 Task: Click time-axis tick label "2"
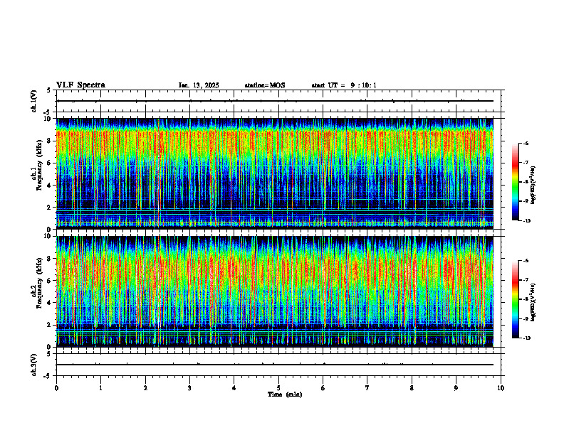point(145,388)
